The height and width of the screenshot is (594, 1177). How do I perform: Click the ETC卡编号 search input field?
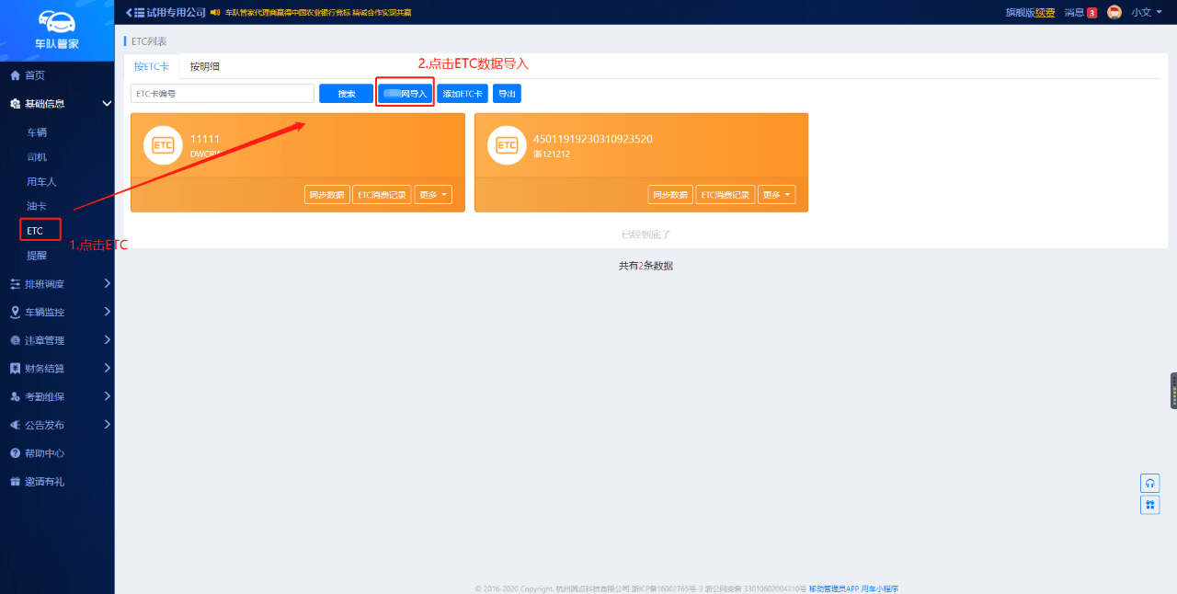(x=223, y=94)
